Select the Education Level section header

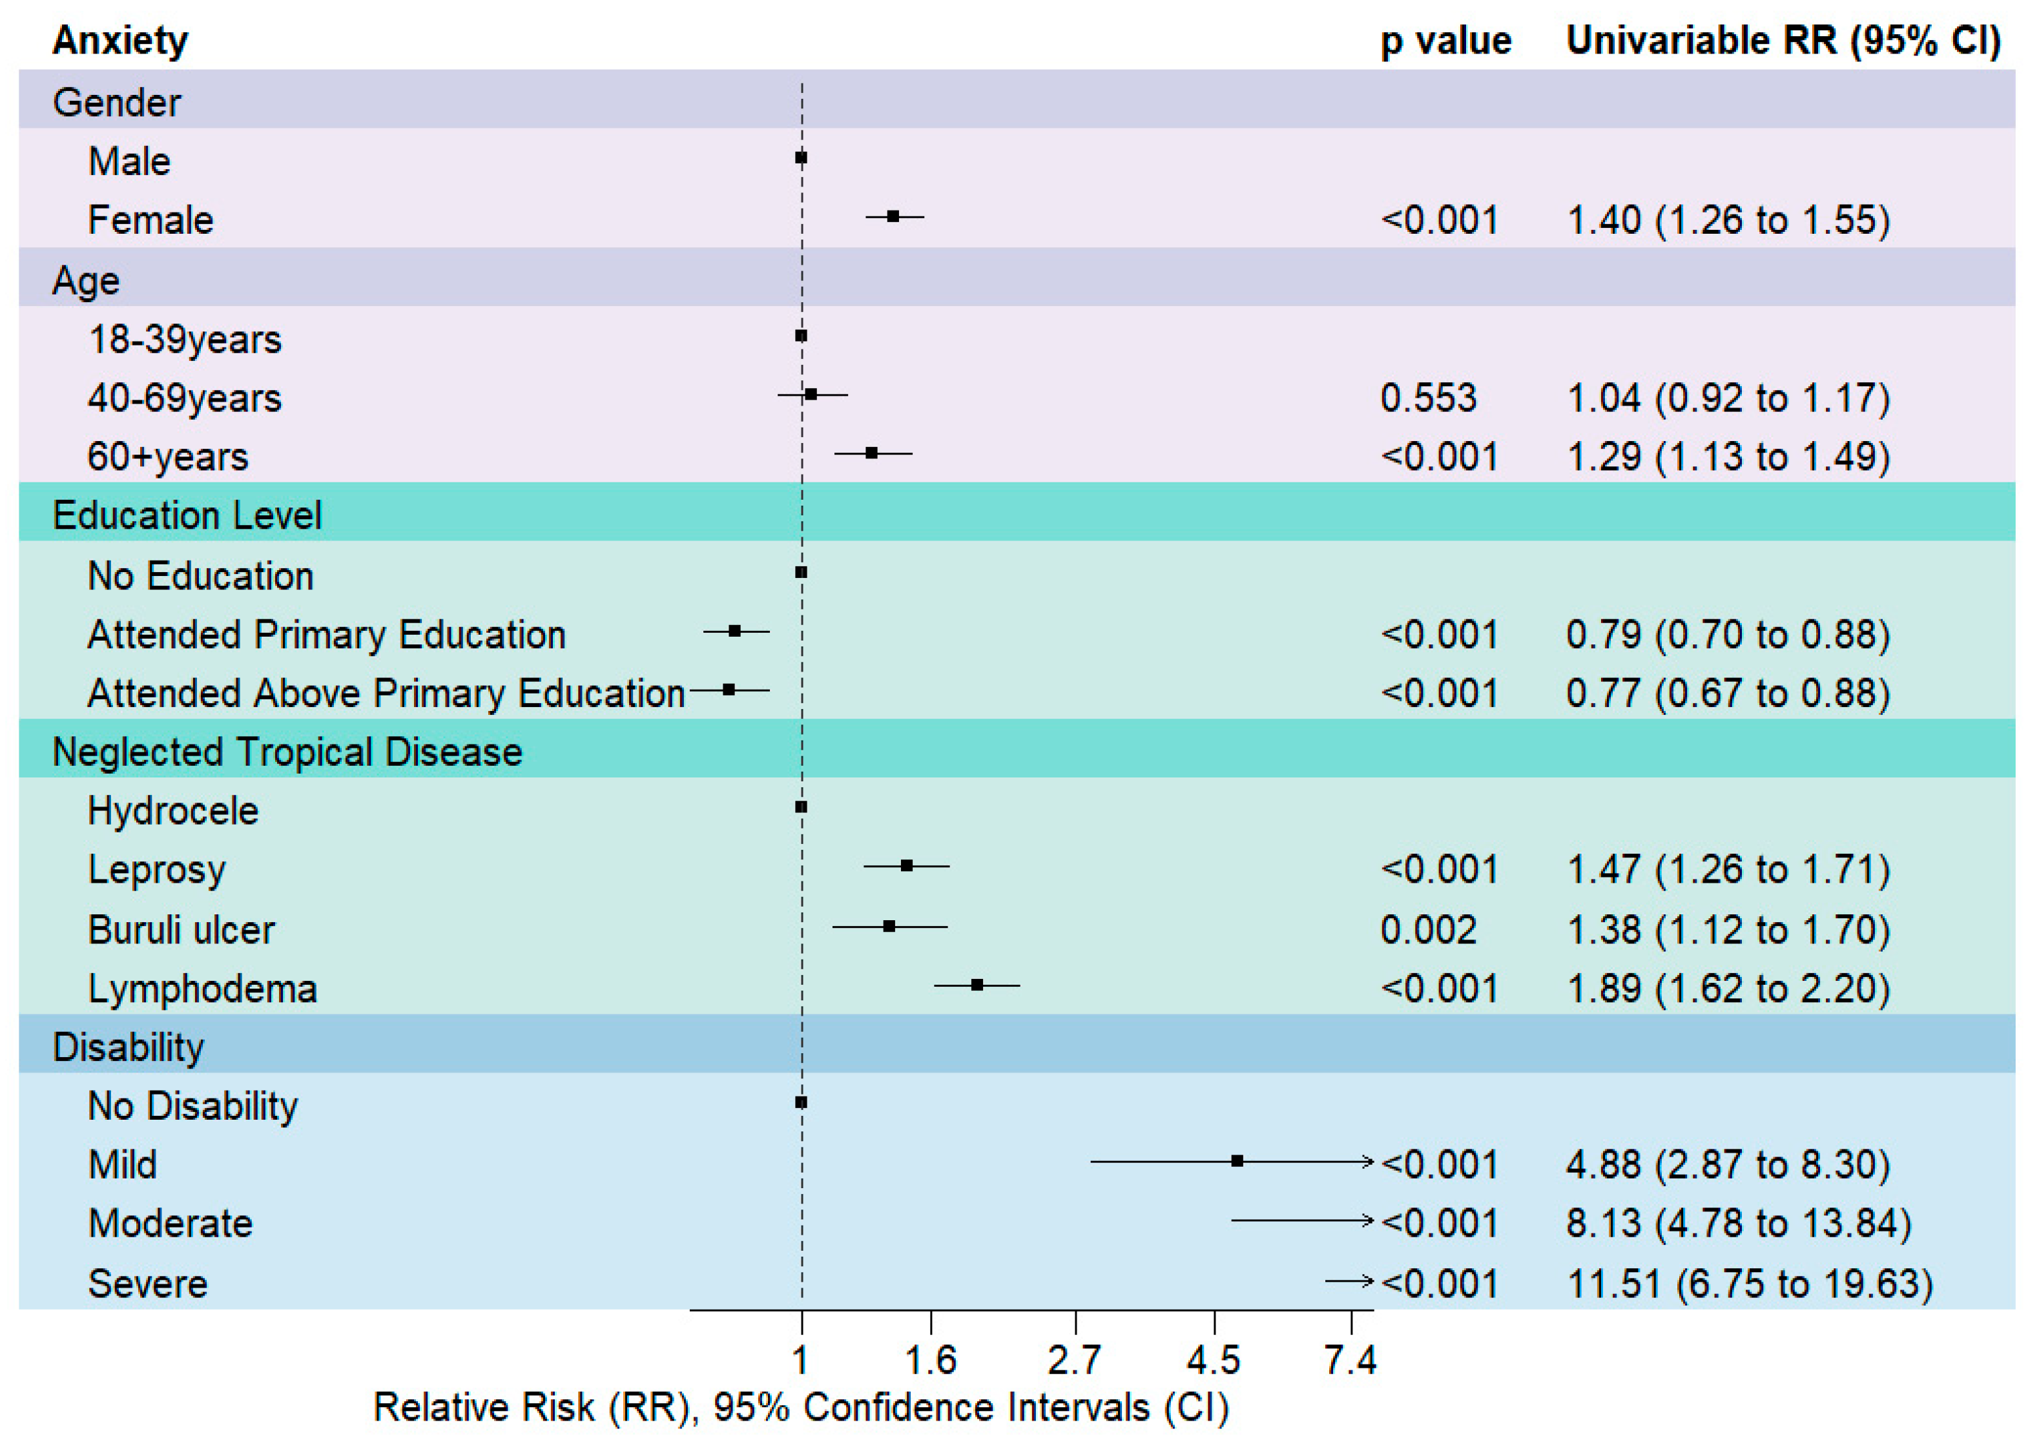(x=187, y=515)
